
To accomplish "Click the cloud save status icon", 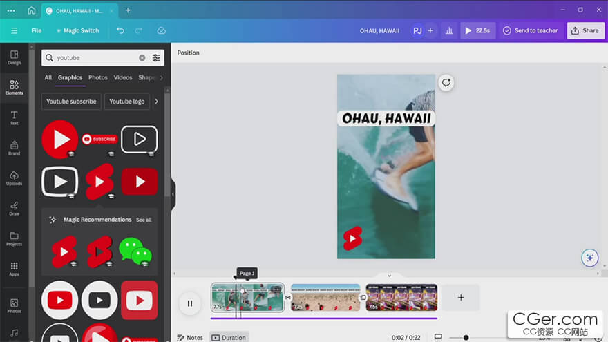I will coord(161,30).
